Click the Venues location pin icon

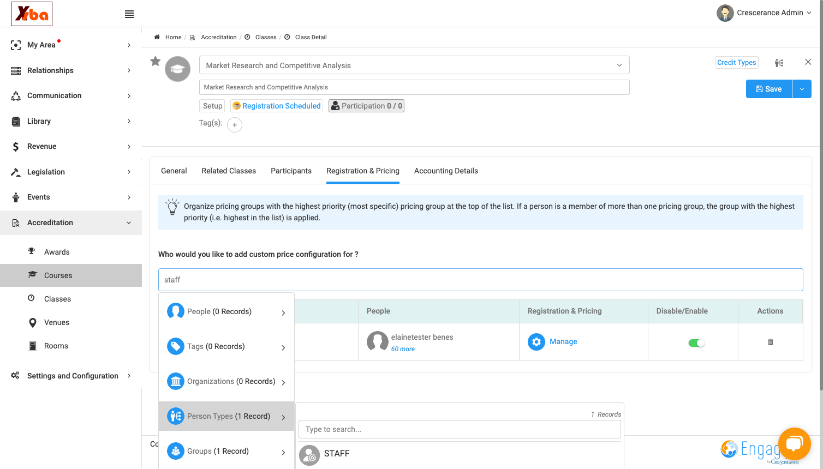coord(33,322)
